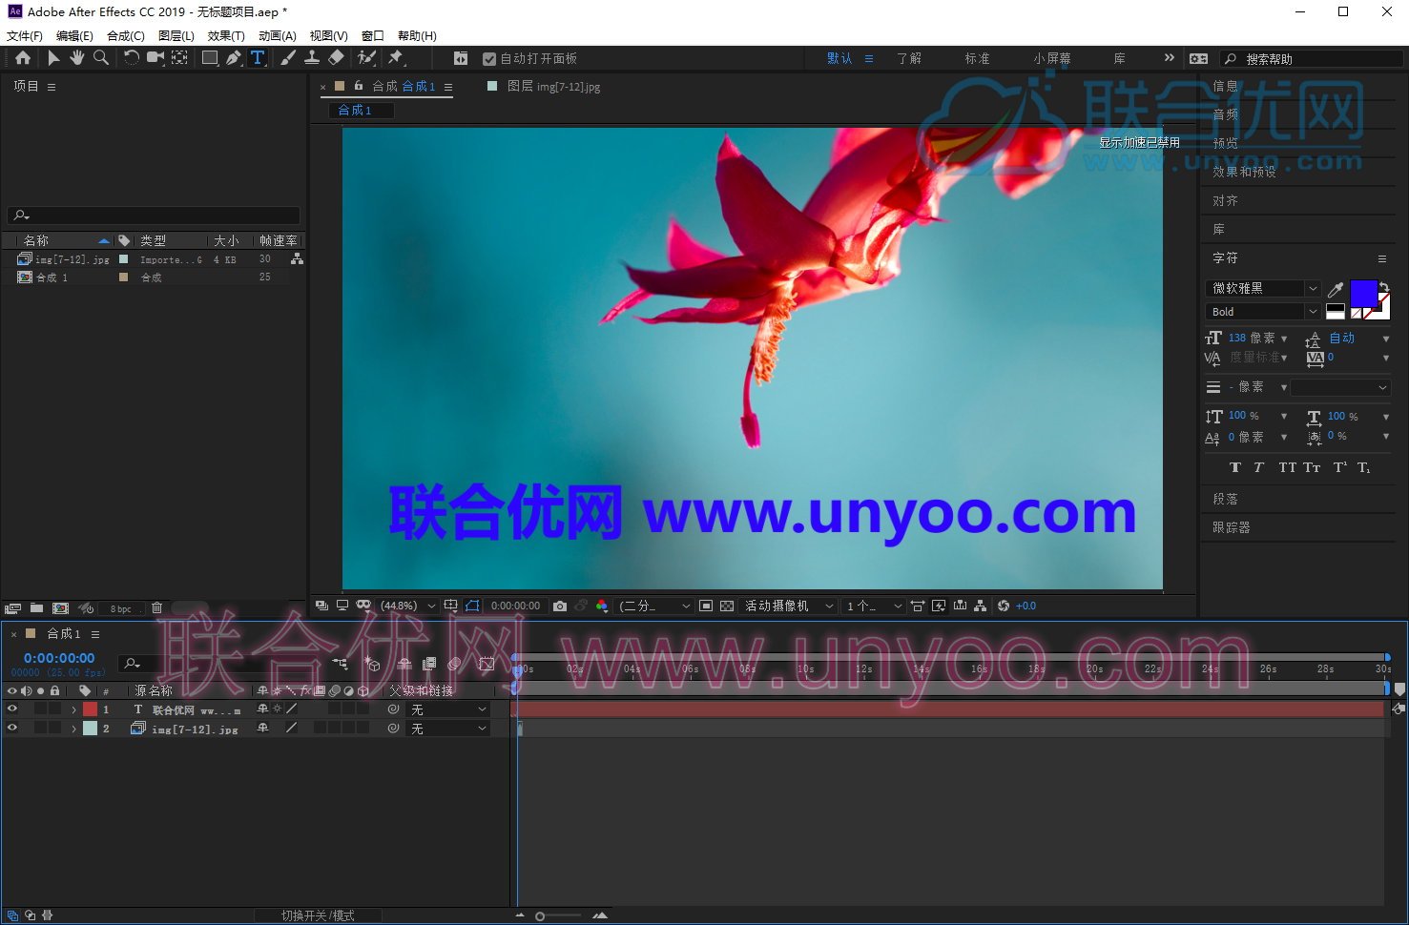Select the Zoom magnifier tool
This screenshot has width=1409, height=925.
(x=101, y=58)
